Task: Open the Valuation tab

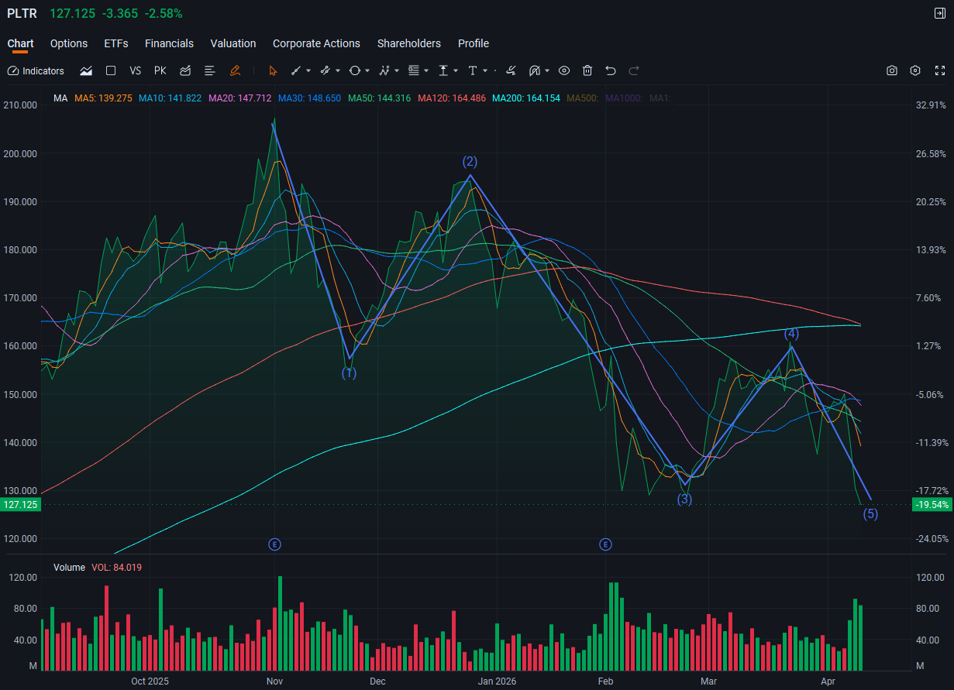Action: tap(233, 43)
